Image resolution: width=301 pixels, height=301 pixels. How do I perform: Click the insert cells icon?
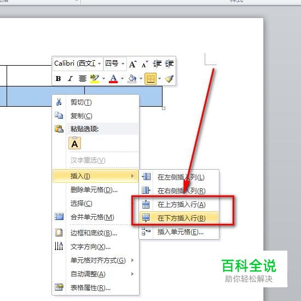(x=146, y=231)
